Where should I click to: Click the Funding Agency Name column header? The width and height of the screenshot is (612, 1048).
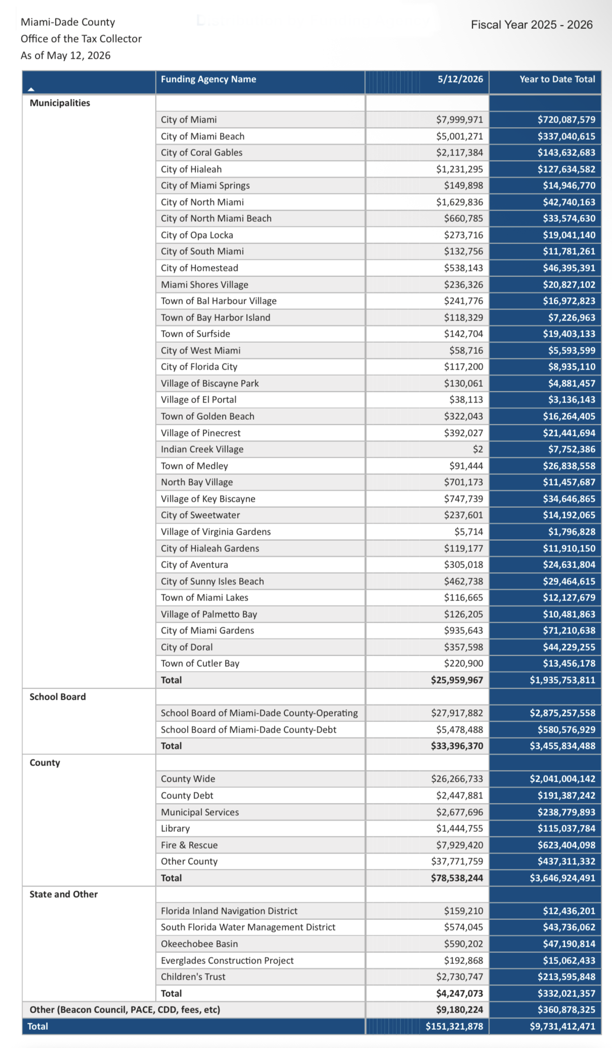(x=208, y=79)
